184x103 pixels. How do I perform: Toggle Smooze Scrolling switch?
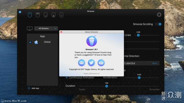click(158, 24)
